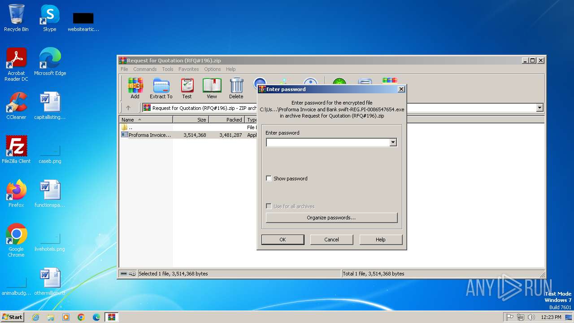The image size is (574, 323).
Task: Select the Microsoft Edge desktop shortcut
Action: click(x=50, y=62)
